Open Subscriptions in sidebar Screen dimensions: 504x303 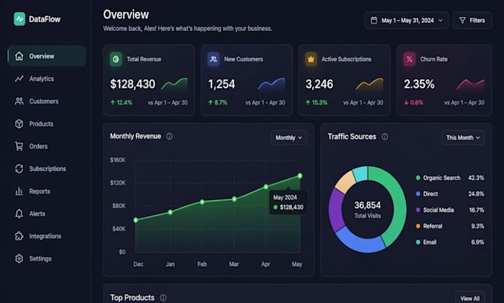click(x=47, y=169)
